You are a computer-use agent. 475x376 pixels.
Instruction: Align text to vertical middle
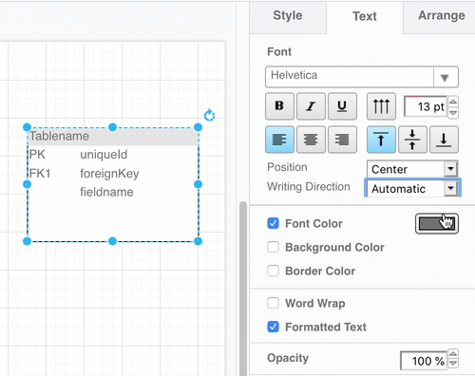[412, 140]
